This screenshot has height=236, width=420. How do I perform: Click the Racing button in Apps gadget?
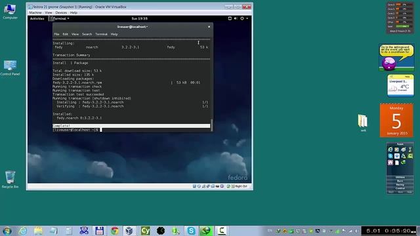[x=400, y=185]
